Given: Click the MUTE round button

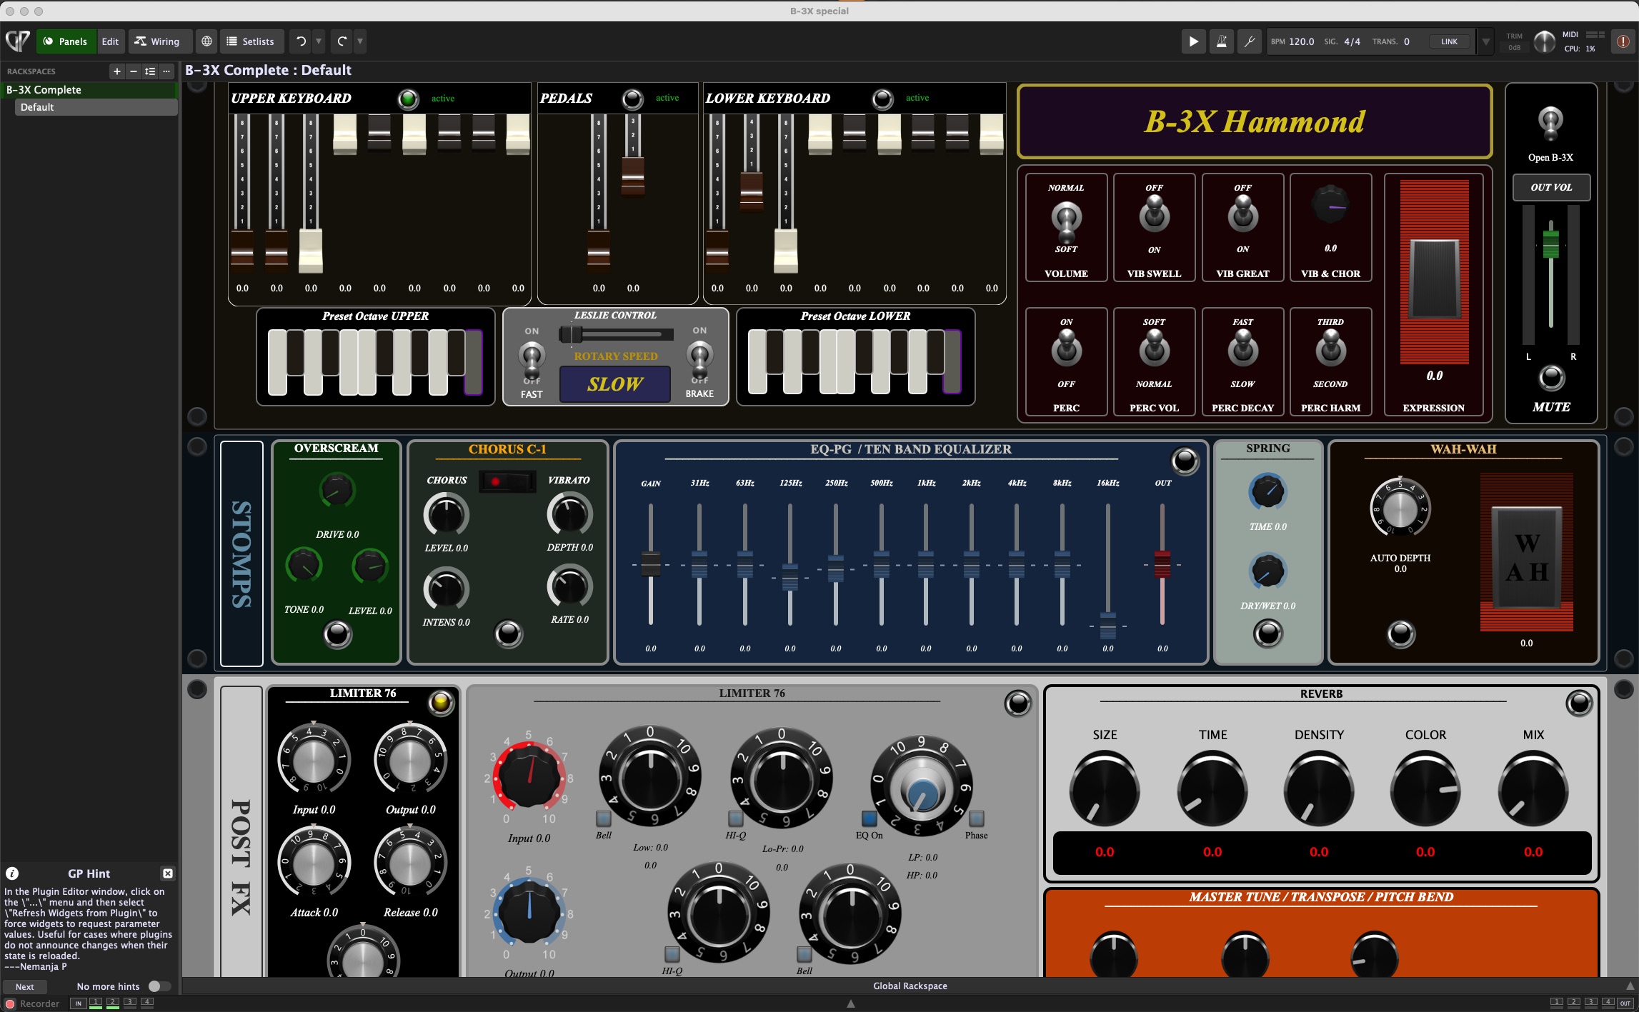Looking at the screenshot, I should 1551,378.
